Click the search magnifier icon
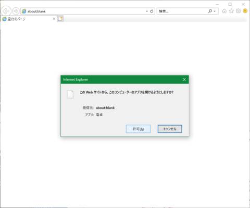 pyautogui.click(x=210, y=11)
